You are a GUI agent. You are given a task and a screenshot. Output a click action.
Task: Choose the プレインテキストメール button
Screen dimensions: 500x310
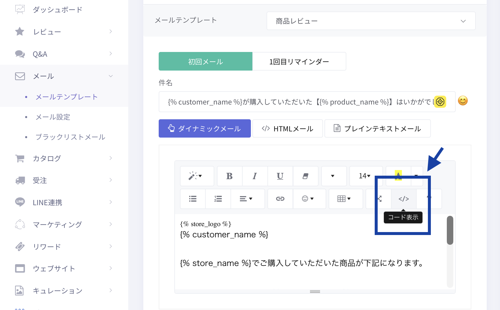[x=377, y=128]
